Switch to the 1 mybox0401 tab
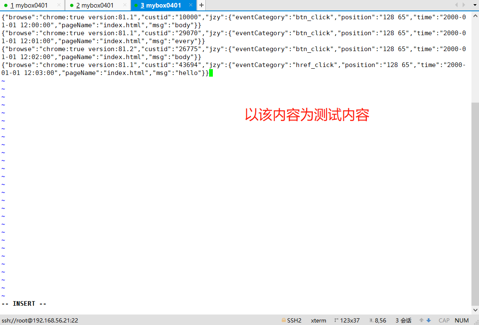479x325 pixels. (x=32, y=5)
